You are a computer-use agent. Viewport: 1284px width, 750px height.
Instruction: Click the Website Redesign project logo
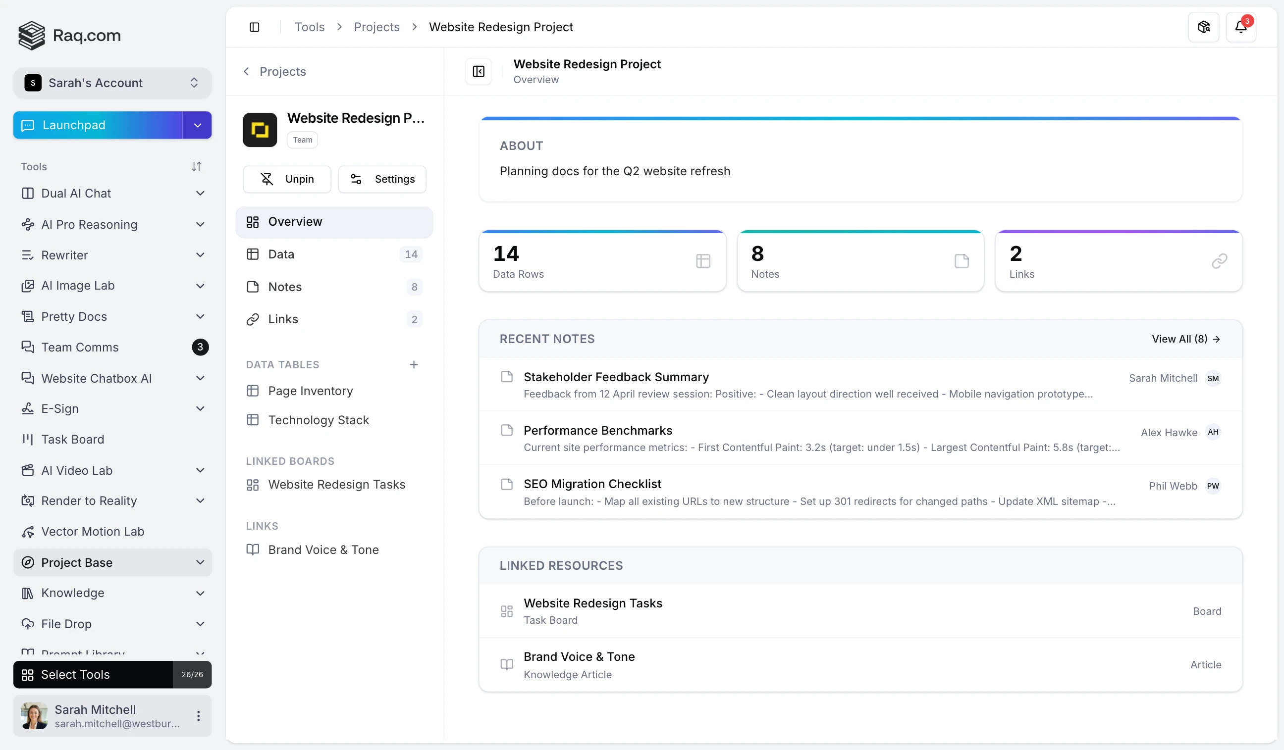pos(260,130)
